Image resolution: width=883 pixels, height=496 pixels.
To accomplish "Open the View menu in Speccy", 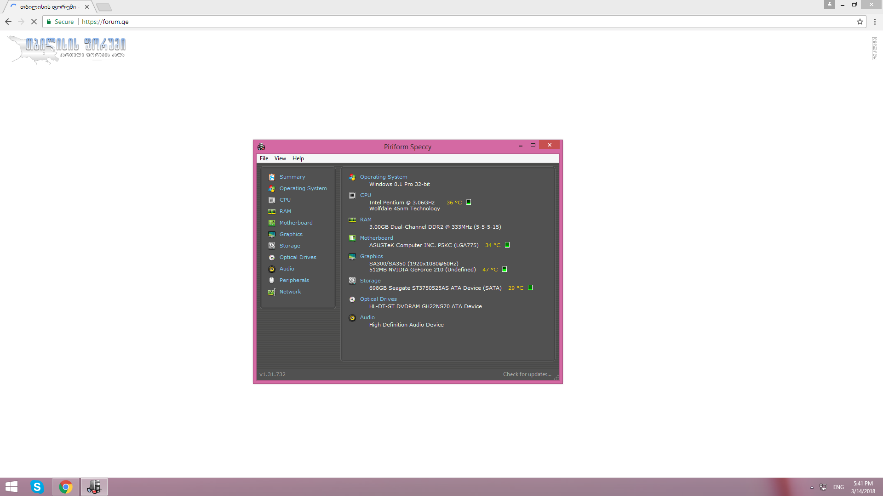I will point(280,158).
